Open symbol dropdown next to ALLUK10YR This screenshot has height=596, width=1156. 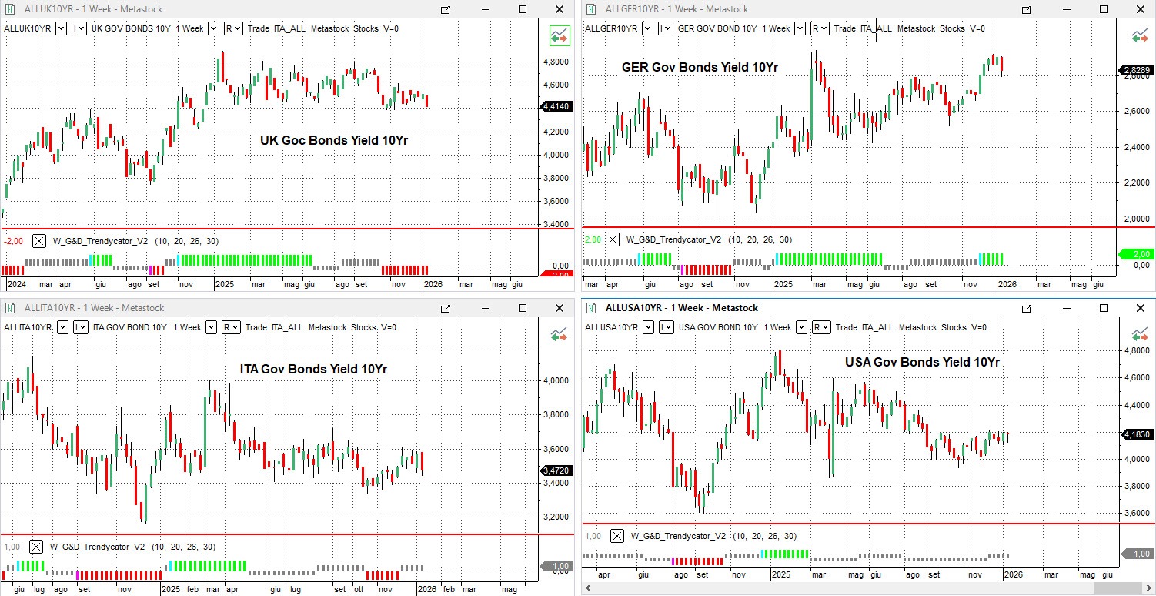point(61,28)
